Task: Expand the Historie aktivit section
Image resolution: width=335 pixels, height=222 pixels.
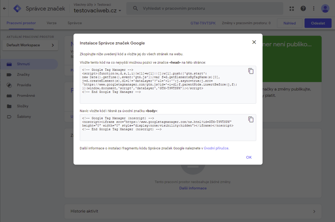Action: tap(193, 211)
